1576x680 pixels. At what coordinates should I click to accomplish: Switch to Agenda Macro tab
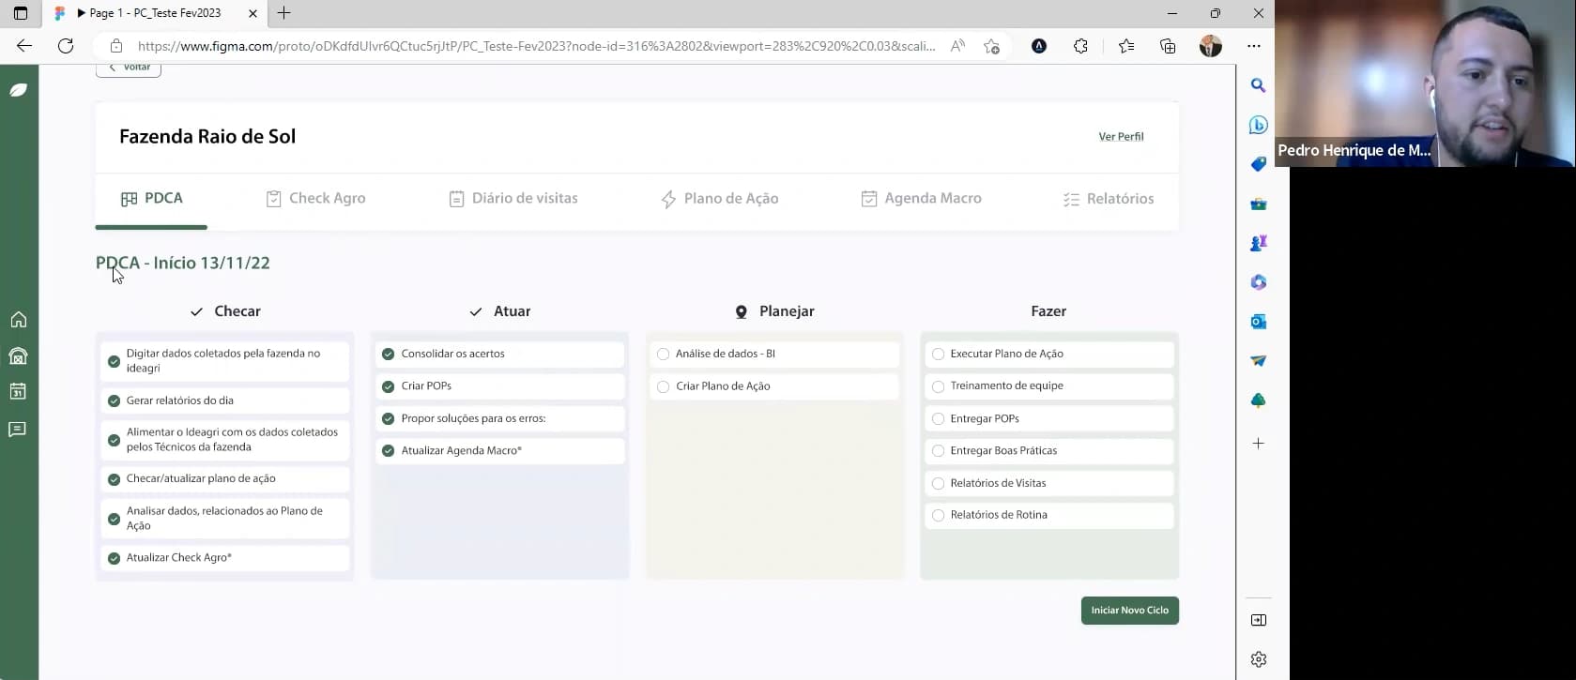922,199
